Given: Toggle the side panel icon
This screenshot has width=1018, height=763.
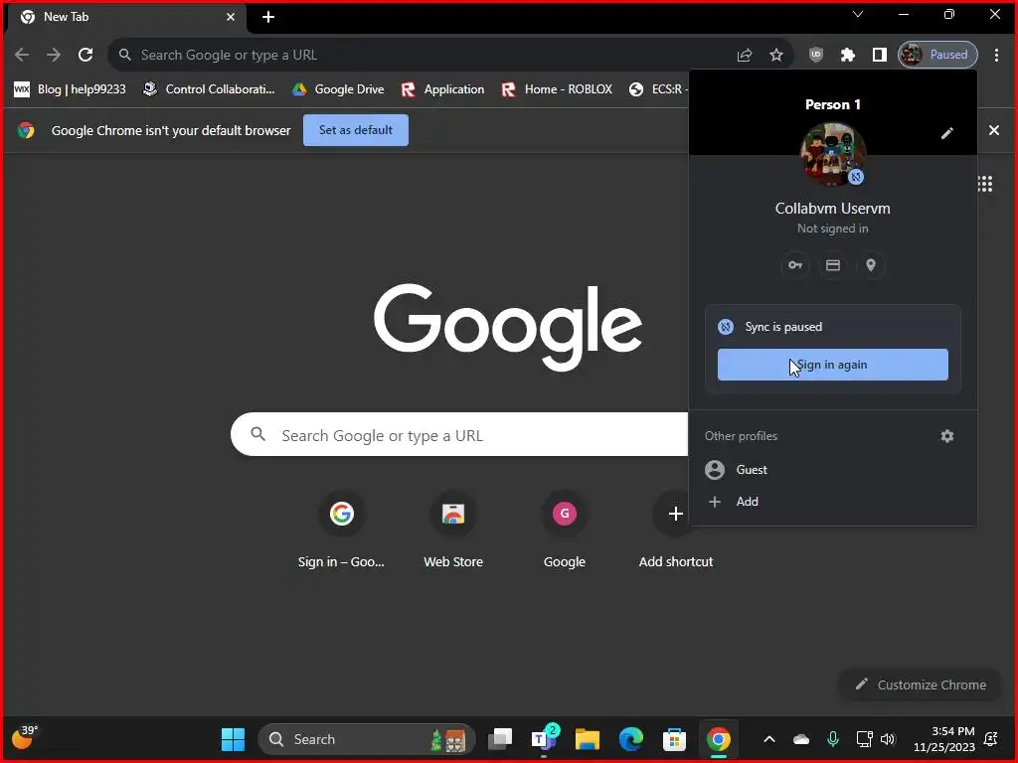Looking at the screenshot, I should [x=879, y=56].
